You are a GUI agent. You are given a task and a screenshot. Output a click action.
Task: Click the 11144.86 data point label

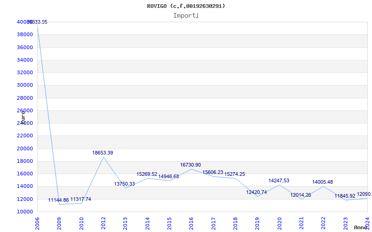point(59,200)
